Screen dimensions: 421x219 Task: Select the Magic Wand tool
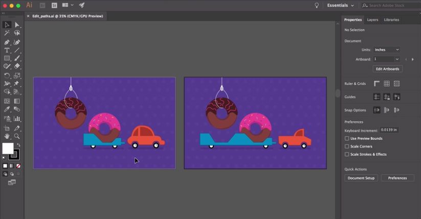[x=7, y=33]
